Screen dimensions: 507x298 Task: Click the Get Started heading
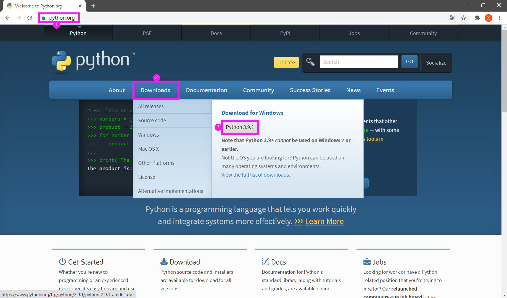(86, 262)
